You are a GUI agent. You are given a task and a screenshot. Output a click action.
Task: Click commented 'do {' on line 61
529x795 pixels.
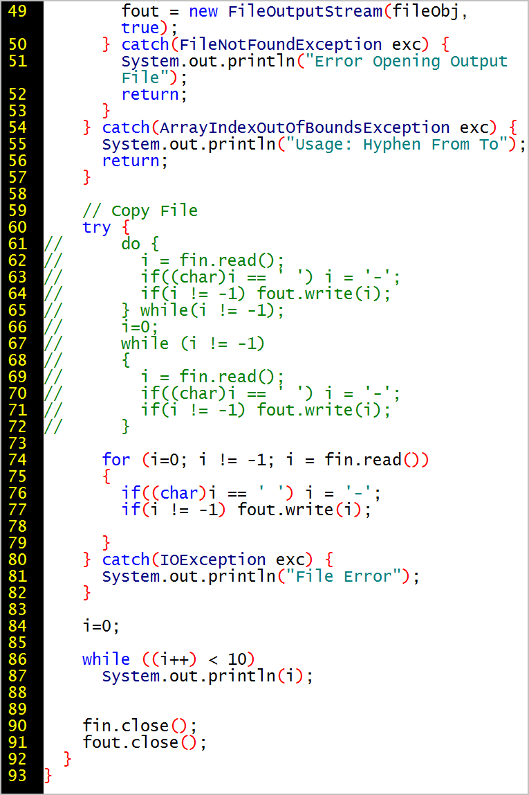(x=140, y=244)
